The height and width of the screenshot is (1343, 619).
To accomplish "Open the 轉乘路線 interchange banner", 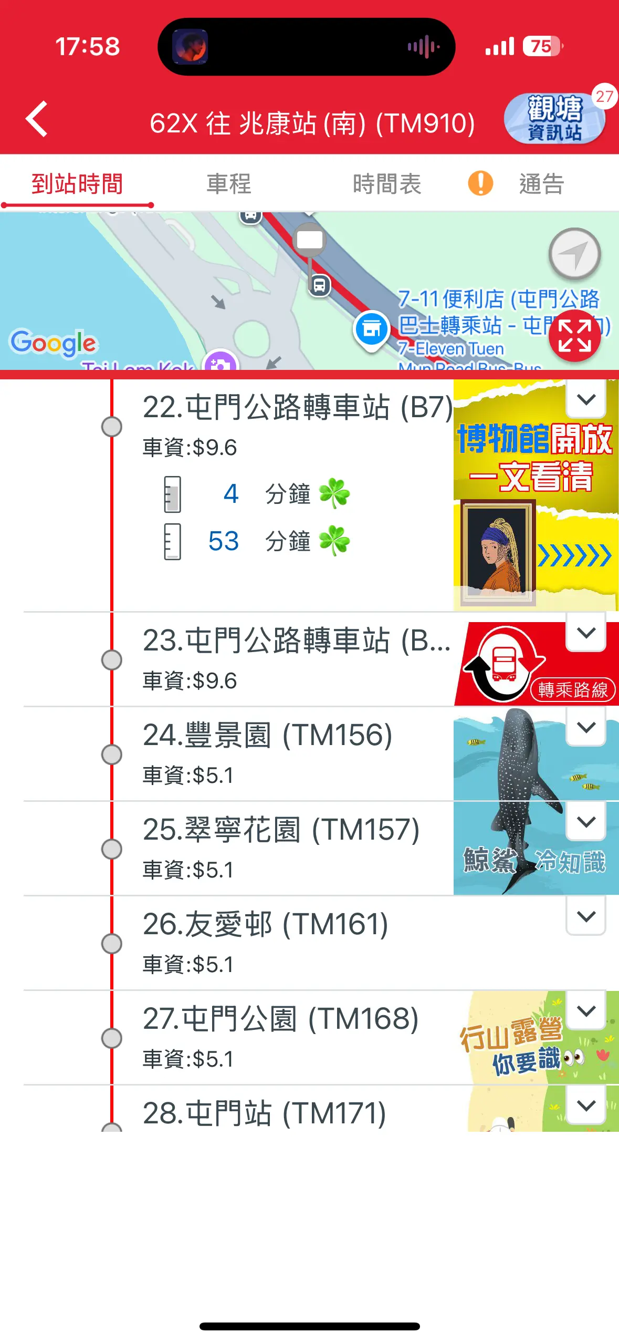I will click(x=537, y=664).
